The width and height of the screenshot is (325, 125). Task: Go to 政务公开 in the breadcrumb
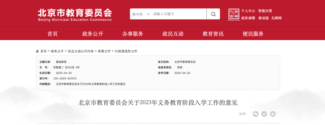(x=57, y=51)
